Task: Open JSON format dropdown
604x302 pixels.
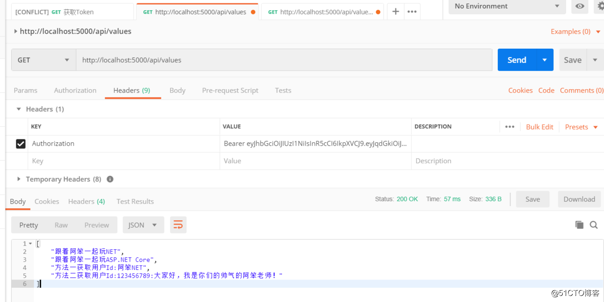Action: point(143,225)
